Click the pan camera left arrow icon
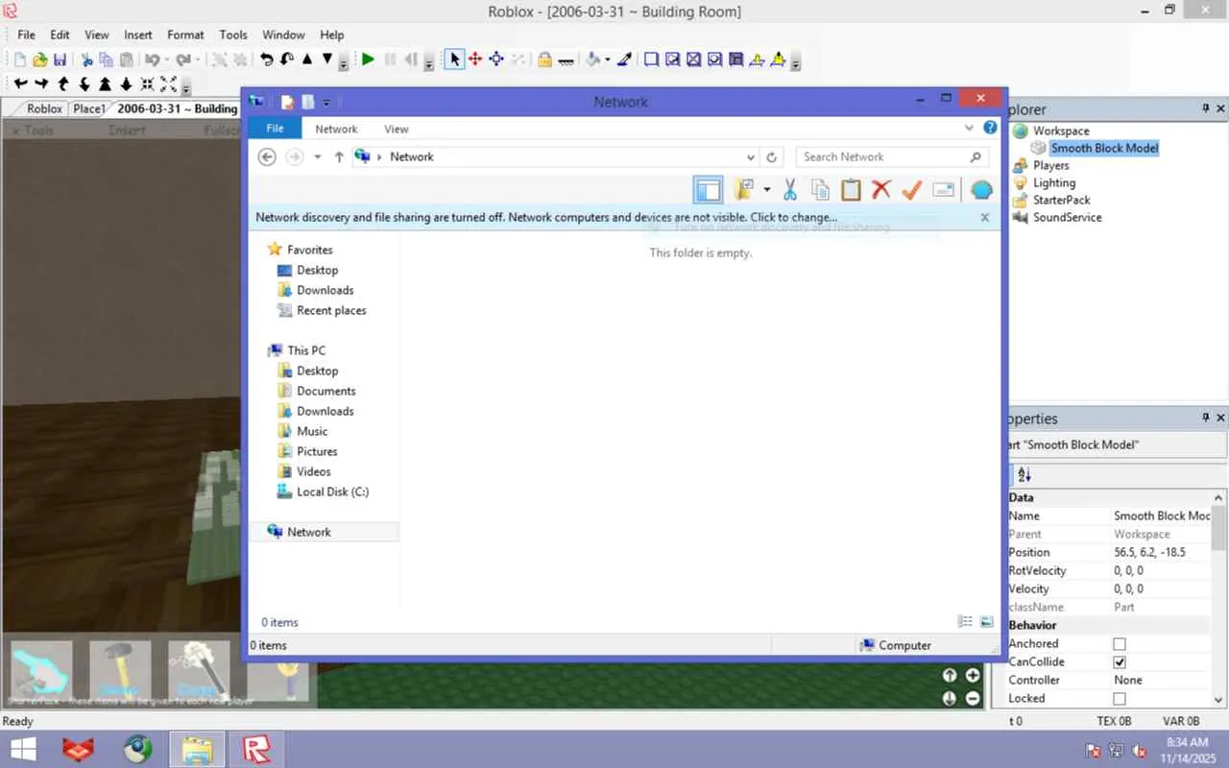The height and width of the screenshot is (768, 1229). click(20, 84)
